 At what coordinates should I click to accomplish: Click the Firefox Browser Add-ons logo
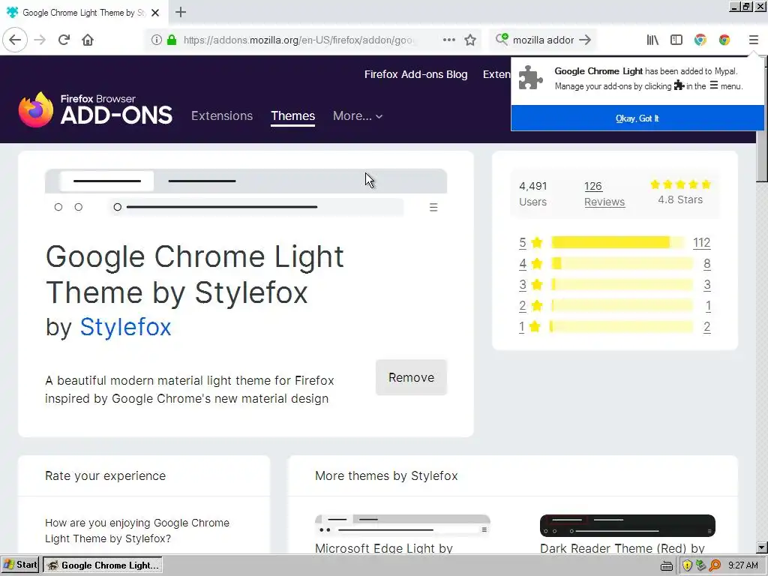click(95, 109)
